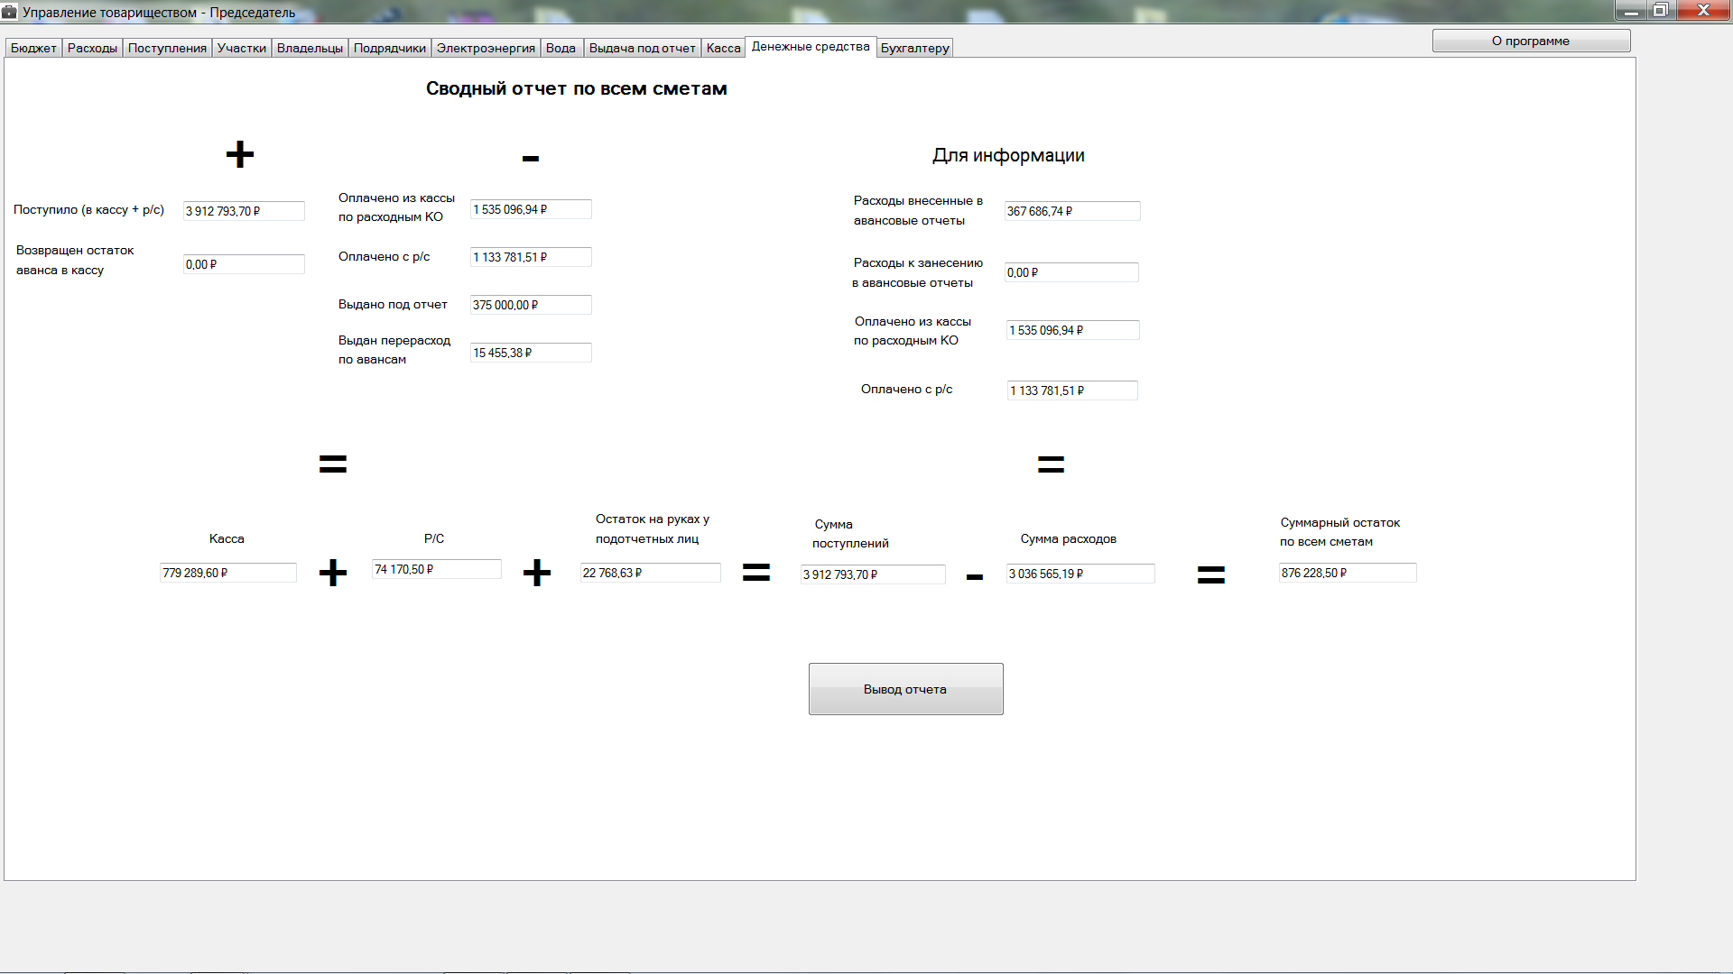Open the Бюджет tab

(x=33, y=48)
